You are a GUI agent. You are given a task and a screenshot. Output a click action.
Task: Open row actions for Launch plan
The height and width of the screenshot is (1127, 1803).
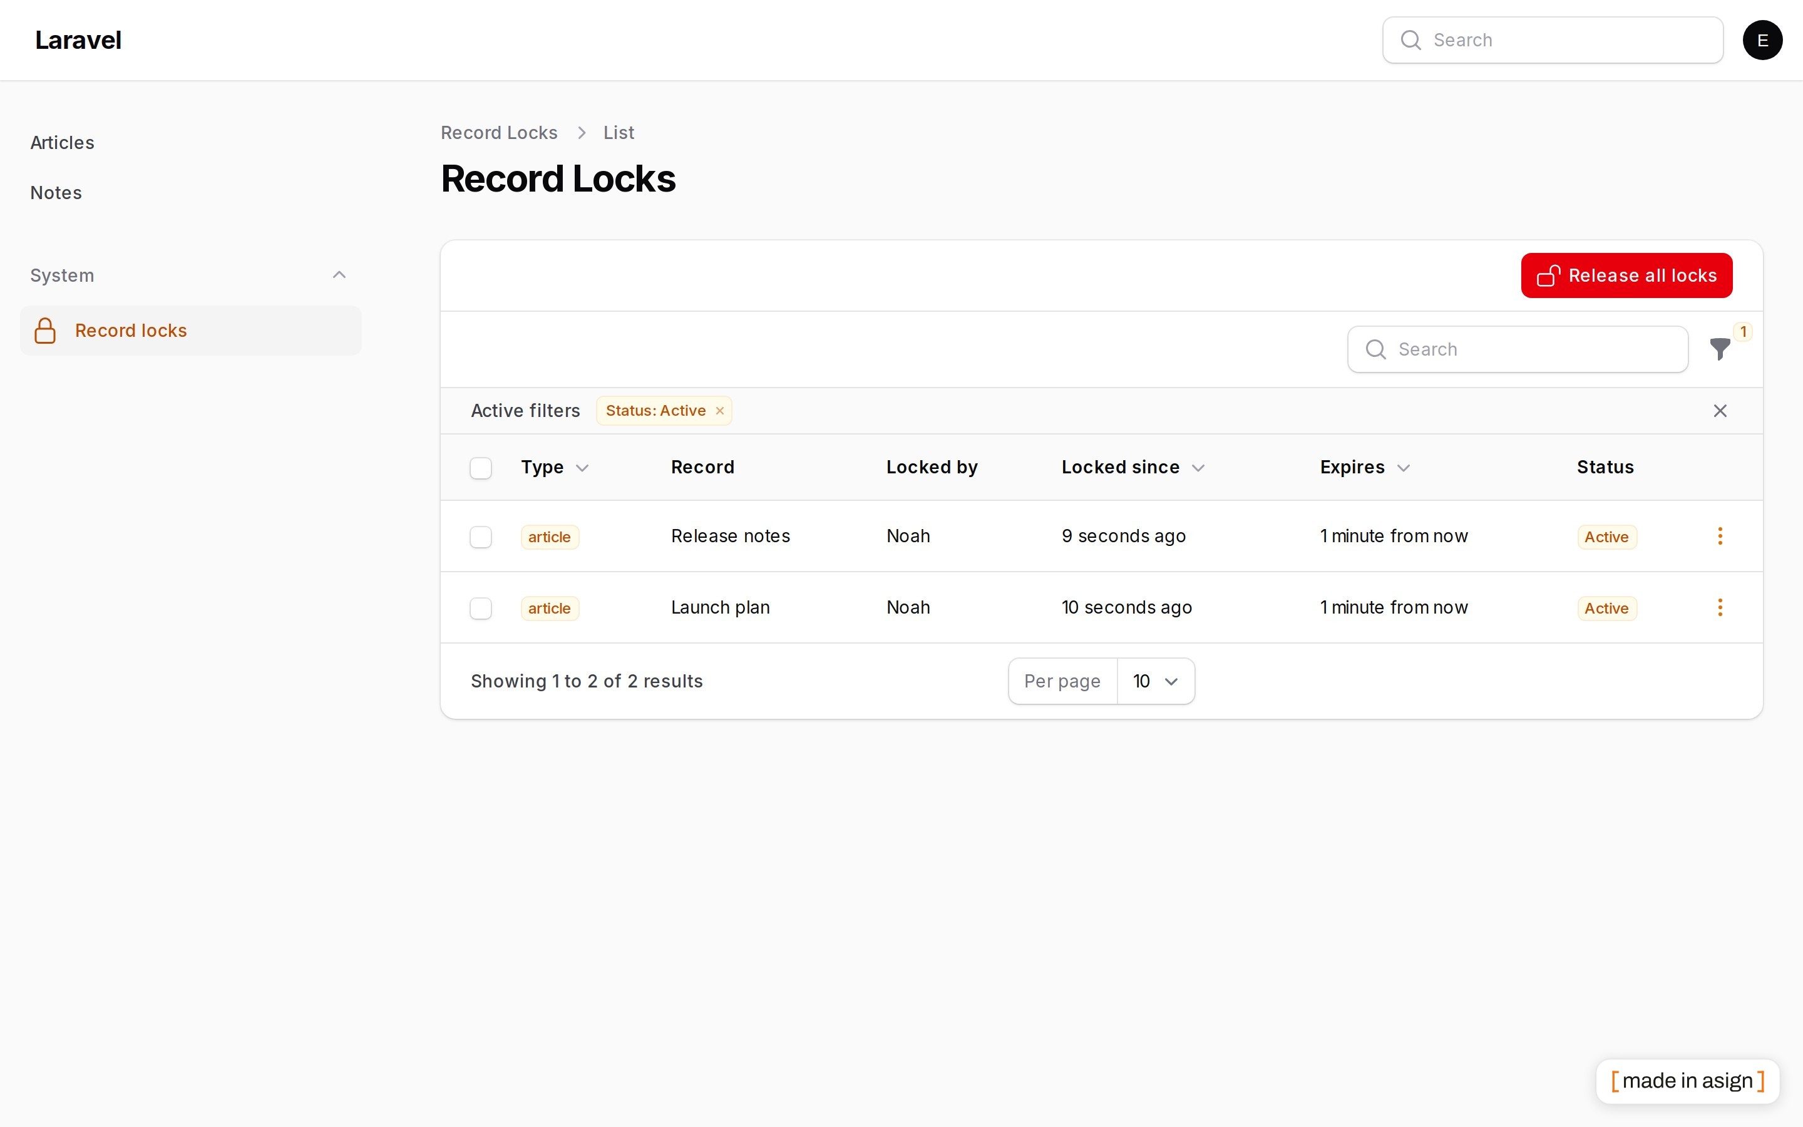[x=1720, y=607]
